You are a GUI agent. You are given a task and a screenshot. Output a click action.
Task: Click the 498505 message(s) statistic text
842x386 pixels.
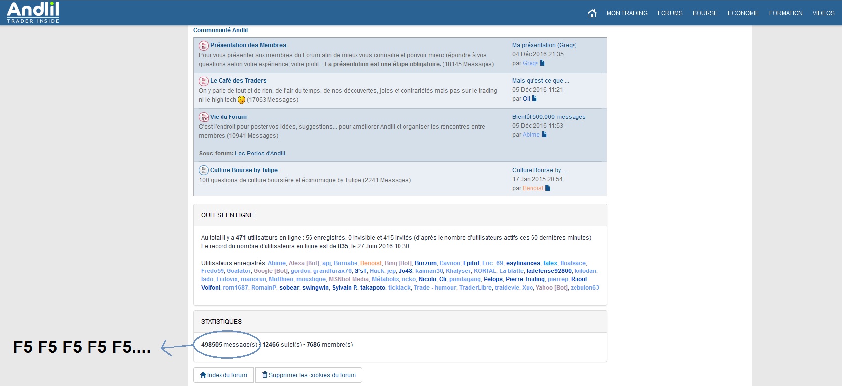(x=229, y=345)
